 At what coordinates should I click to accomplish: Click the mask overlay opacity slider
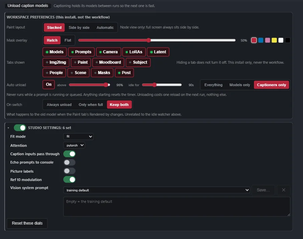[x=157, y=40]
